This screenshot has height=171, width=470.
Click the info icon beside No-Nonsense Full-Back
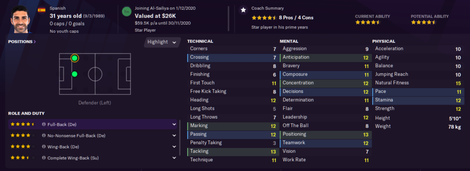pyautogui.click(x=44, y=136)
